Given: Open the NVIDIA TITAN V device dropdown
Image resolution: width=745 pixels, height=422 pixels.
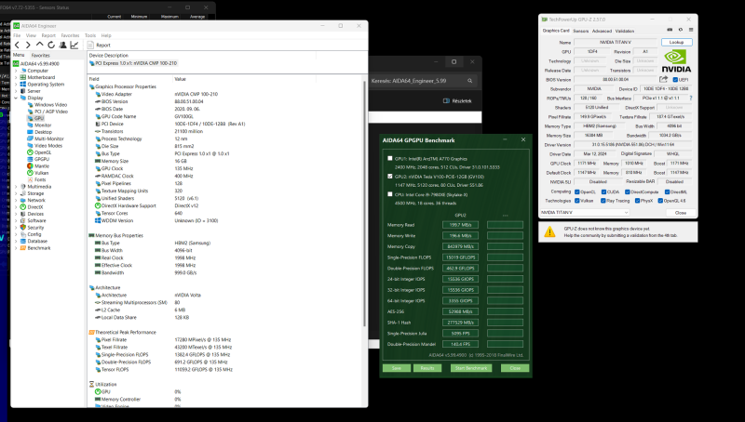Looking at the screenshot, I should [585, 213].
